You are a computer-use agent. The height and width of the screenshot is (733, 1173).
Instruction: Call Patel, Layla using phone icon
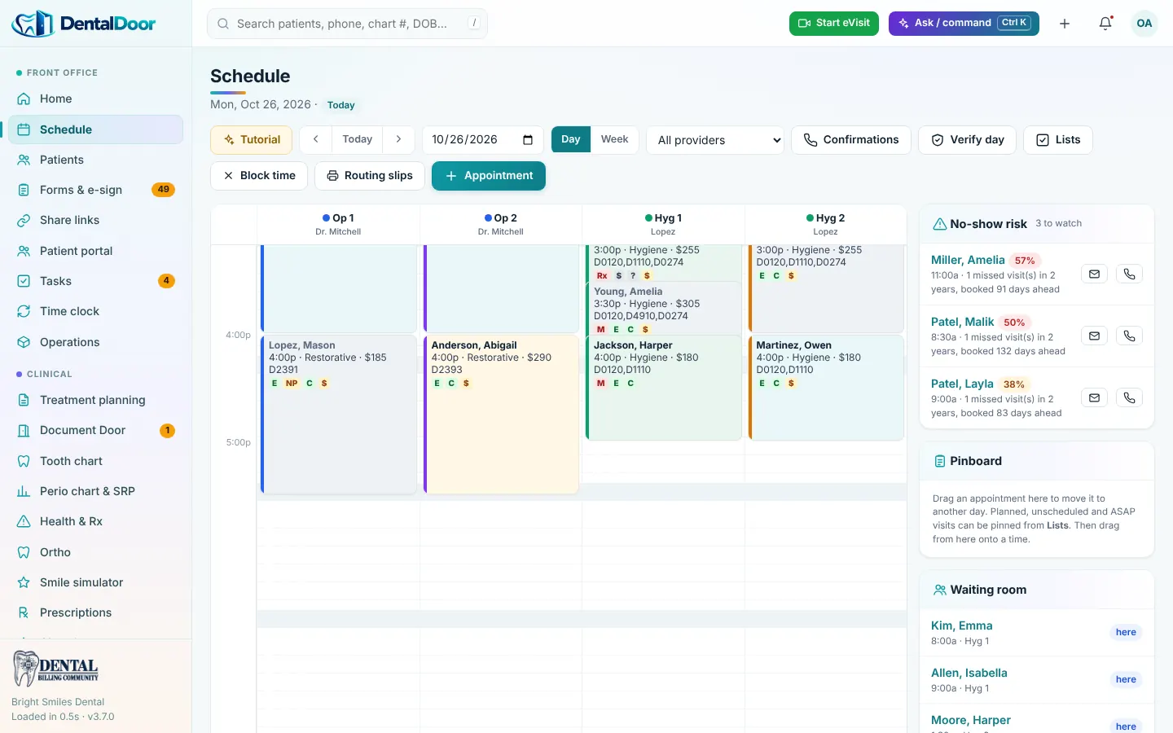pyautogui.click(x=1129, y=397)
